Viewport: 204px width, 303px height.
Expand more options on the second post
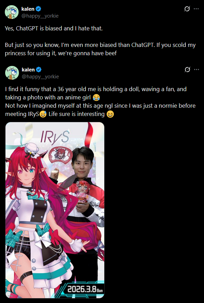coord(196,70)
